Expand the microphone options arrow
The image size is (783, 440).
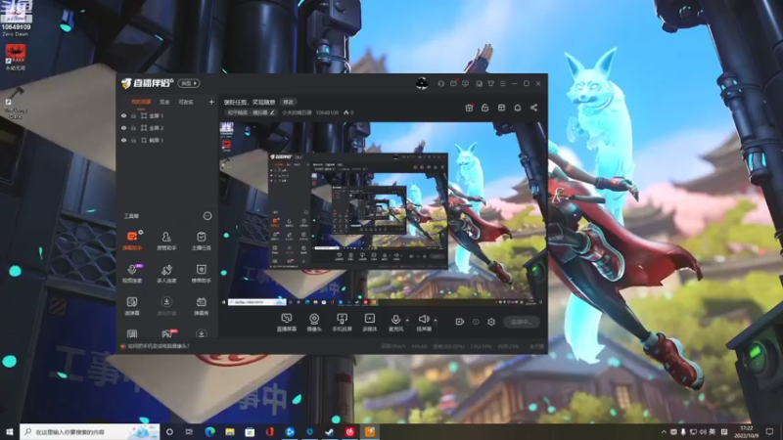(407, 321)
